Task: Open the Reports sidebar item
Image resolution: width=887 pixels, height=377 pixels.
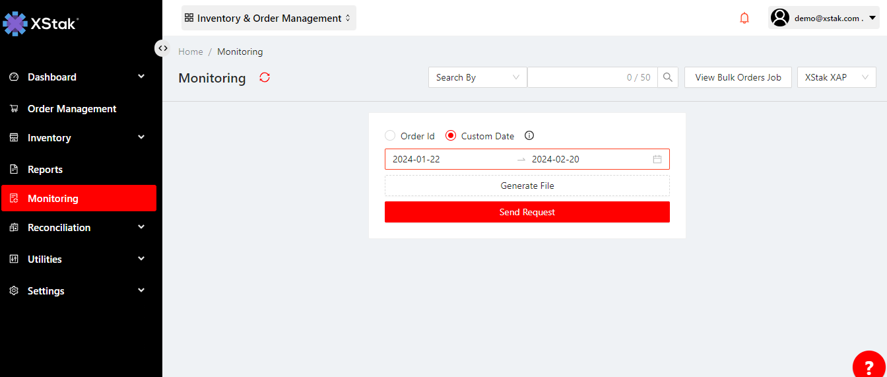Action: pos(45,170)
